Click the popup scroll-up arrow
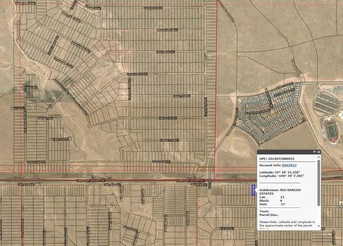 319,157
